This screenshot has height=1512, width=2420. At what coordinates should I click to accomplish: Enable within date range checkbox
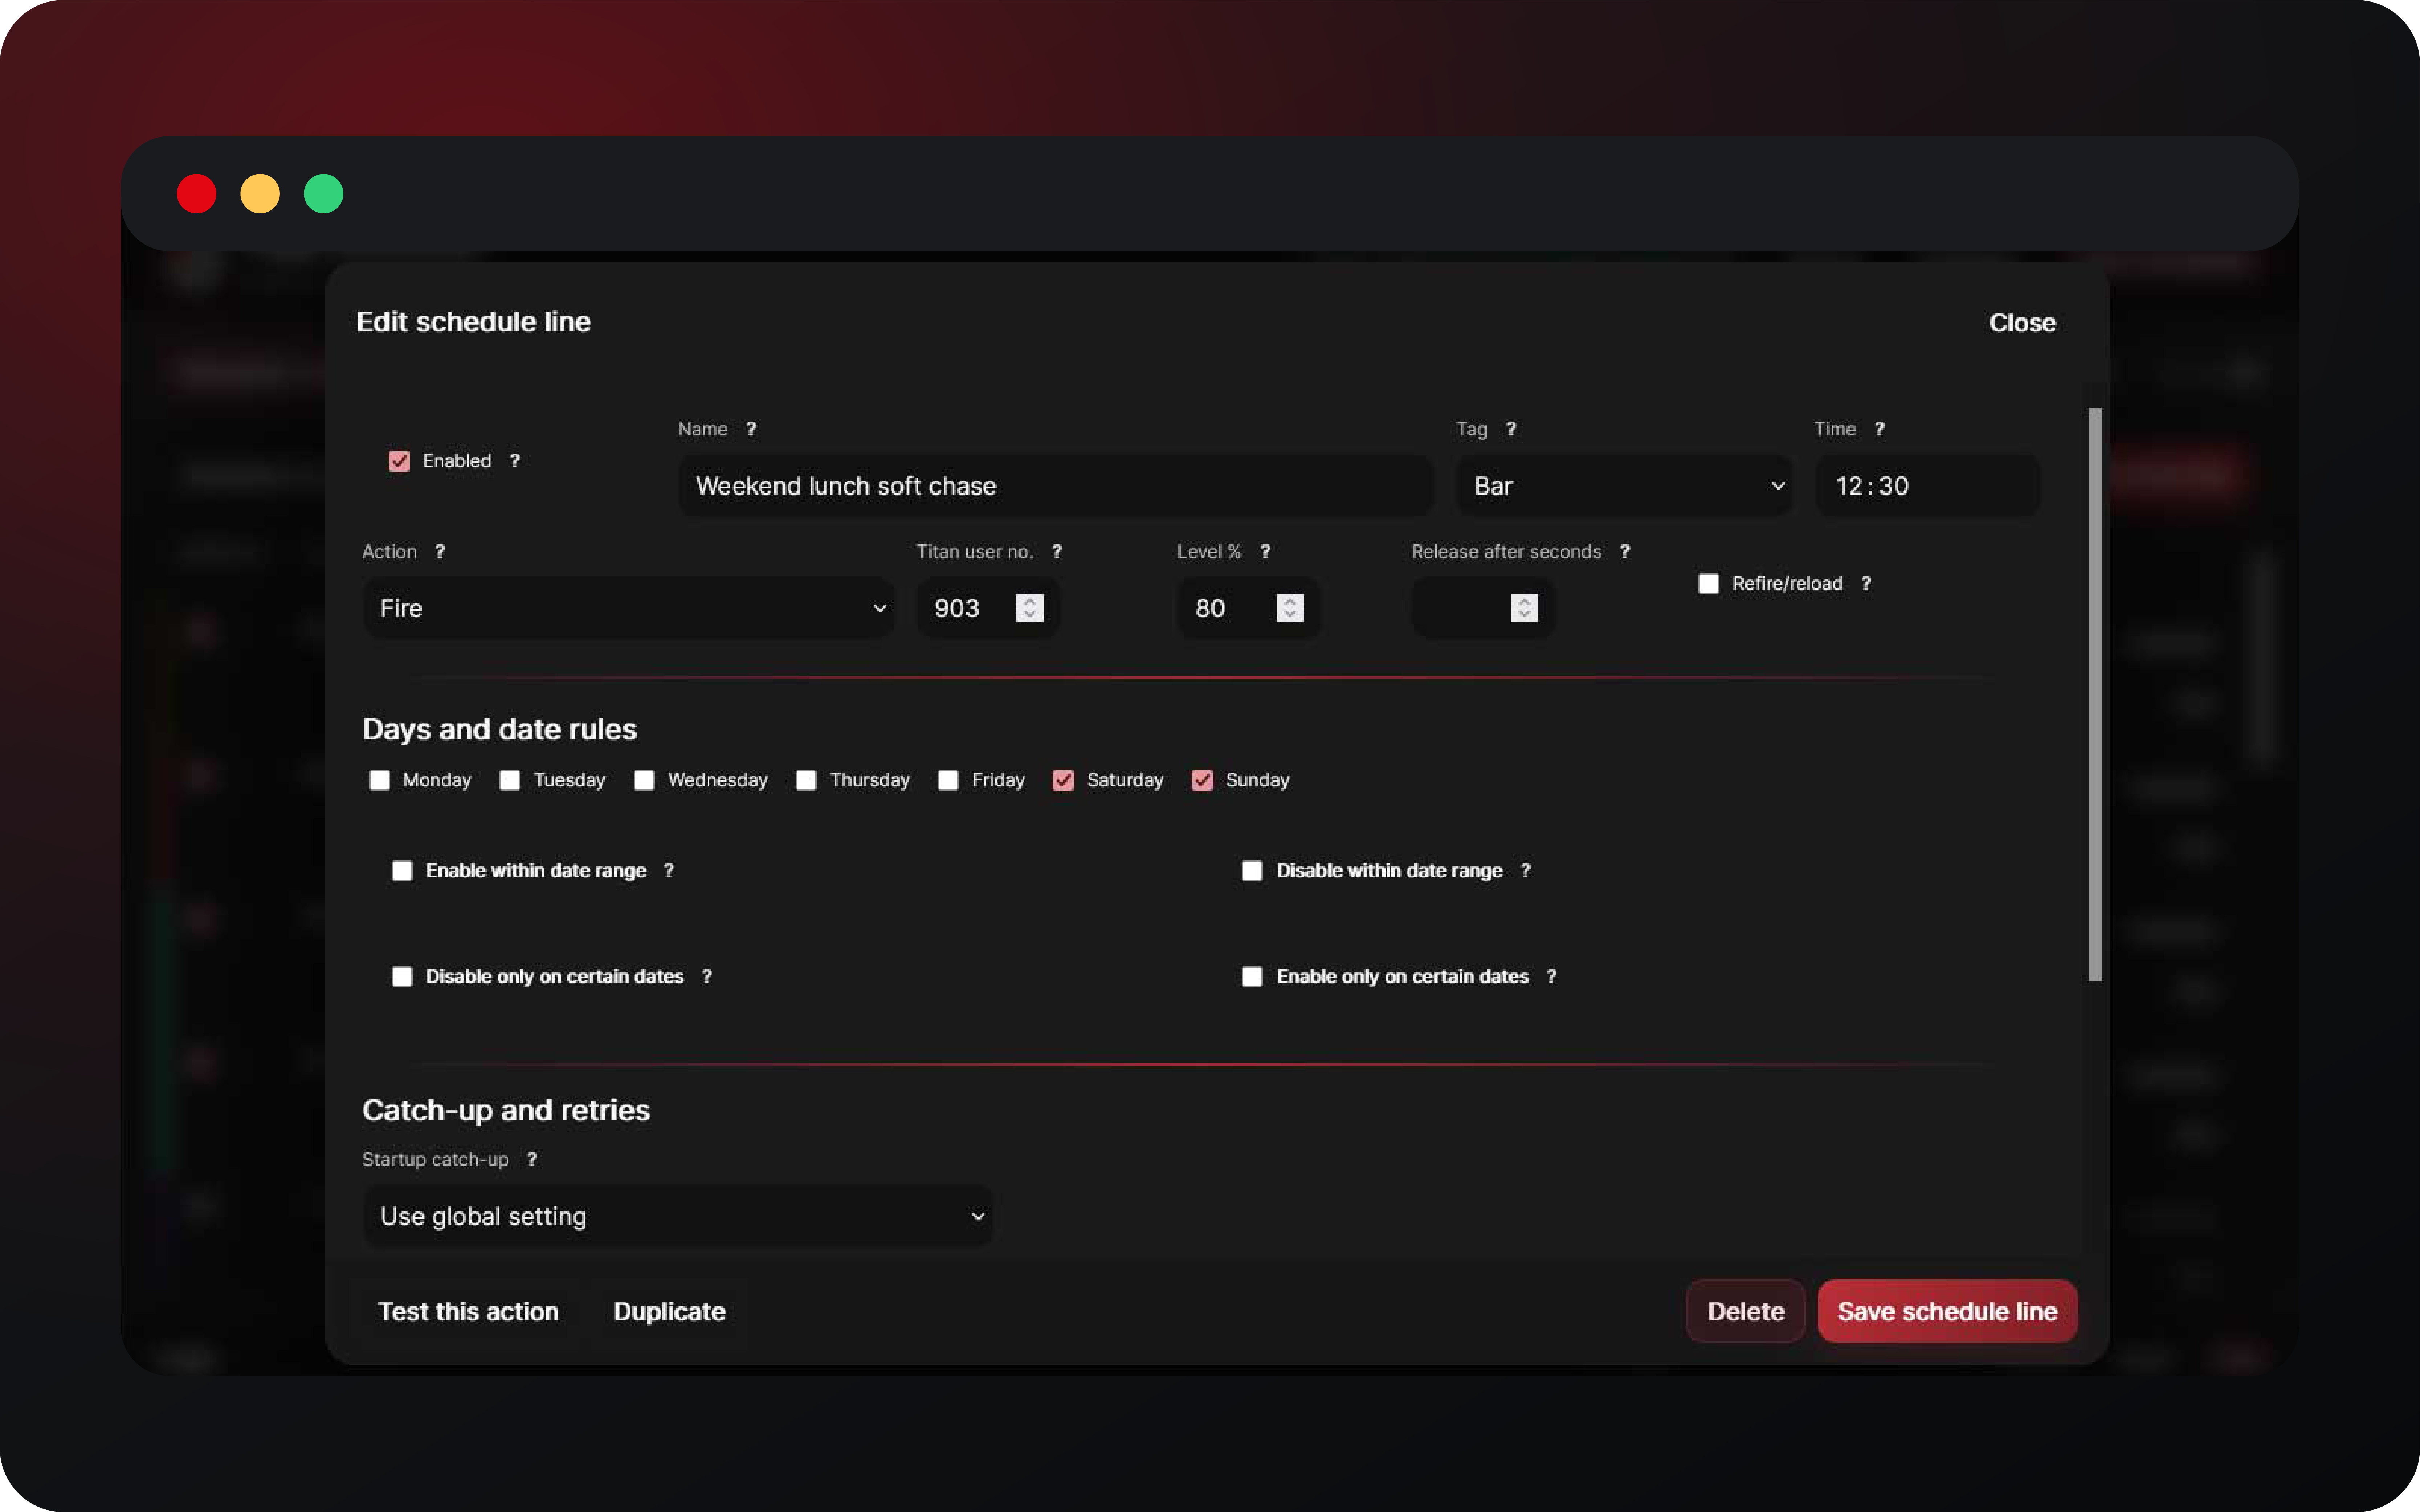pyautogui.click(x=402, y=871)
